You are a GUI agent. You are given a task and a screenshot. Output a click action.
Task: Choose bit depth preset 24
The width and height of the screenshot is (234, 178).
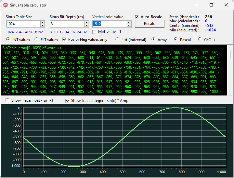(x=79, y=32)
